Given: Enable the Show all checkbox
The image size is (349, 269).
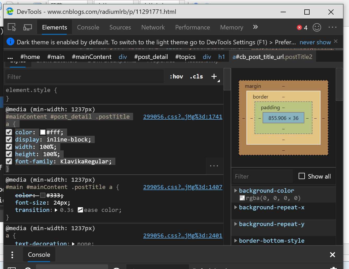Looking at the screenshot, I should pos(302,176).
